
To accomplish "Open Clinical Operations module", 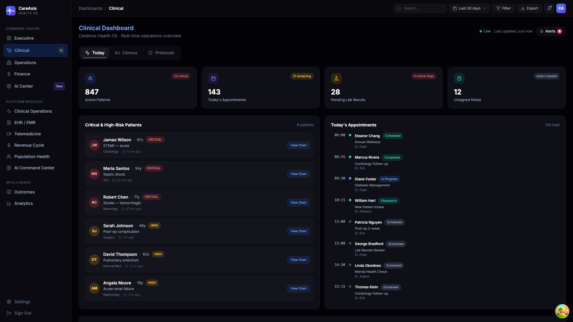I will click(36, 111).
